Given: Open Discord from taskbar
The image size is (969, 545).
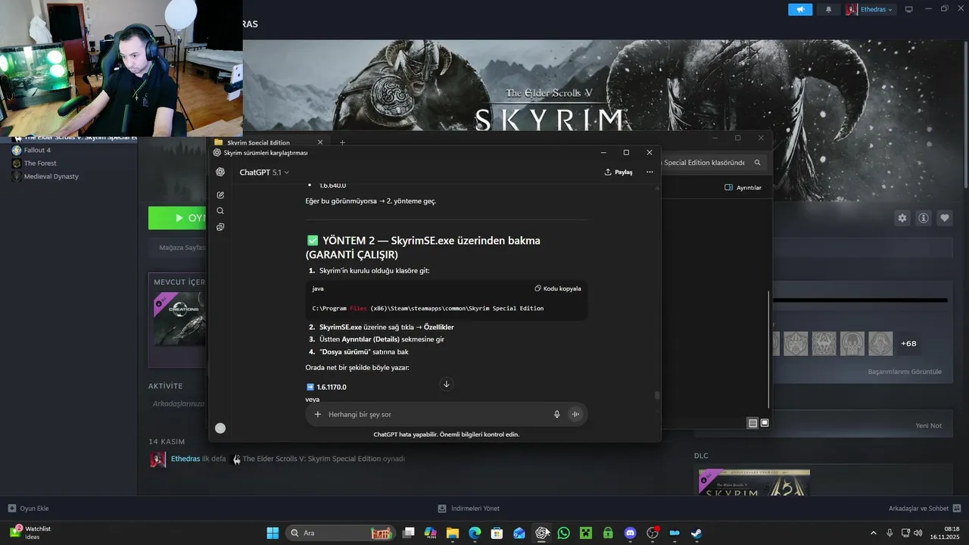Looking at the screenshot, I should 630,533.
